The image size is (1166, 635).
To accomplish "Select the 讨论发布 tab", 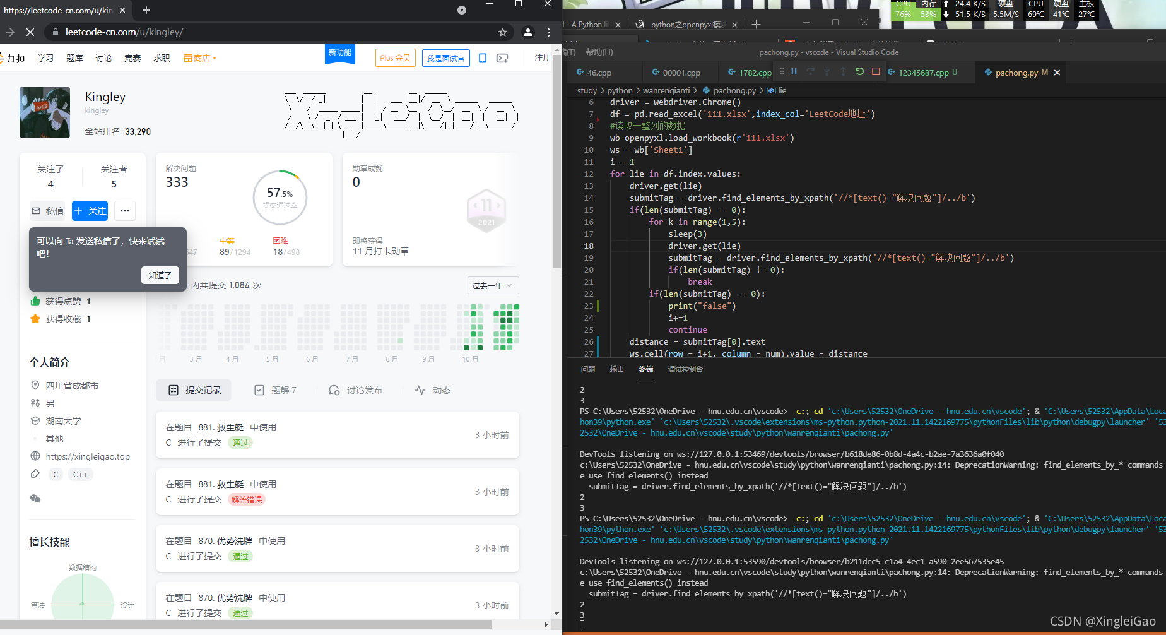I will (355, 390).
